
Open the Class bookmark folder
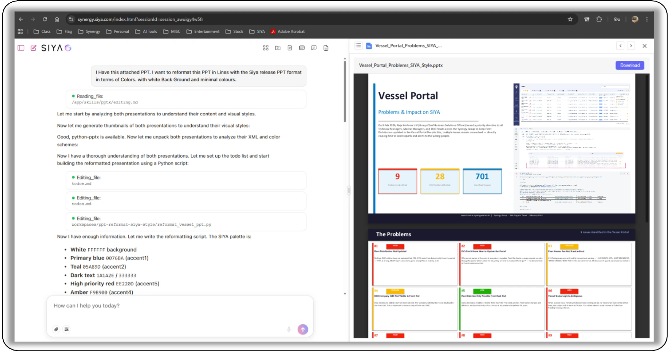tap(42, 31)
